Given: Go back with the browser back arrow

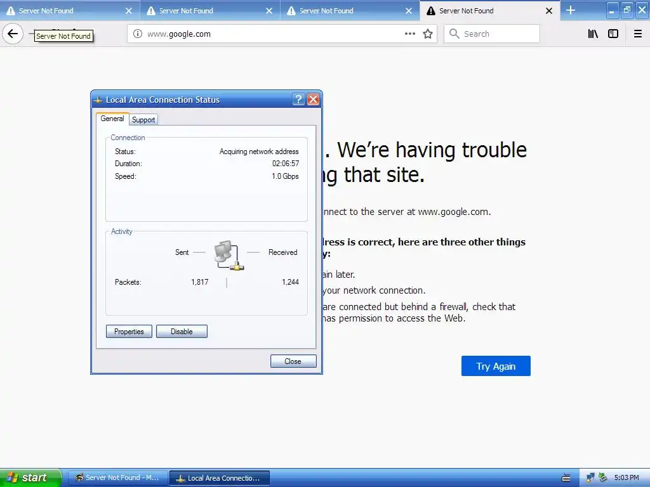Looking at the screenshot, I should pos(13,34).
